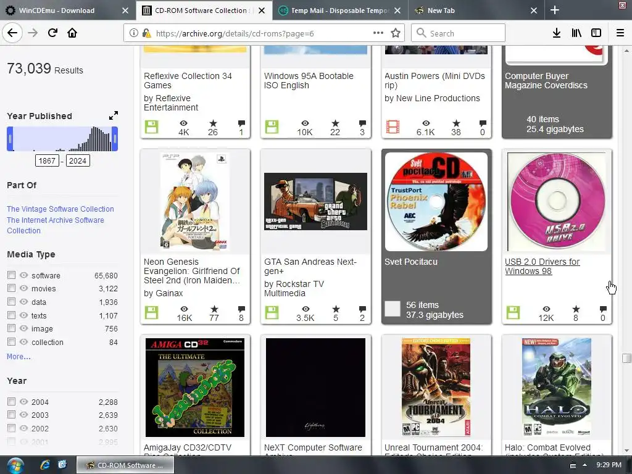Click the browser Search box
This screenshot has height=474, width=632.
(459, 33)
